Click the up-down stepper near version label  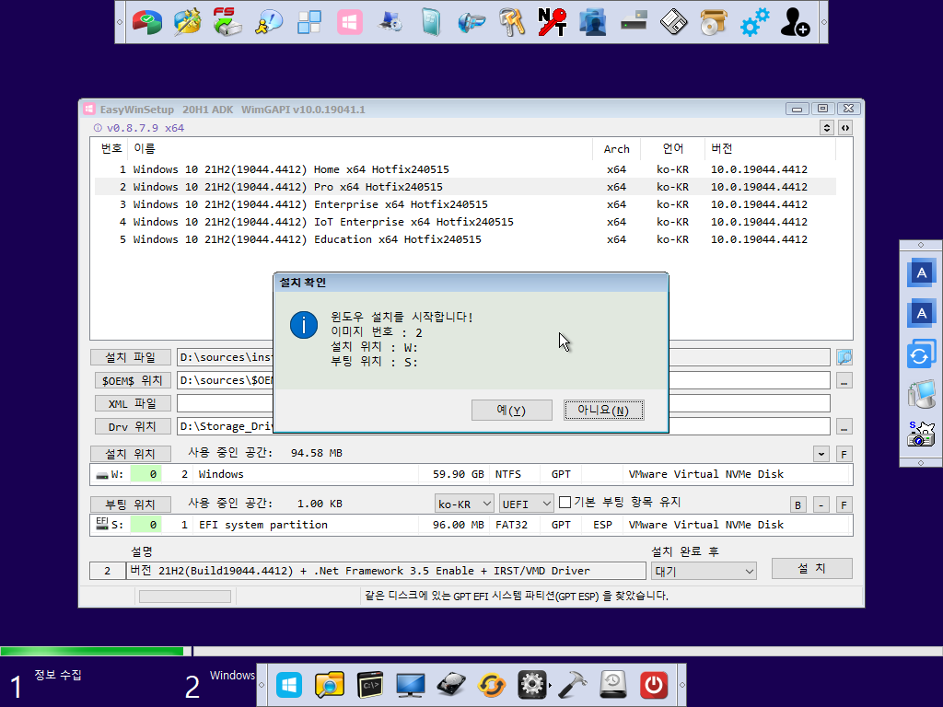pyautogui.click(x=827, y=128)
